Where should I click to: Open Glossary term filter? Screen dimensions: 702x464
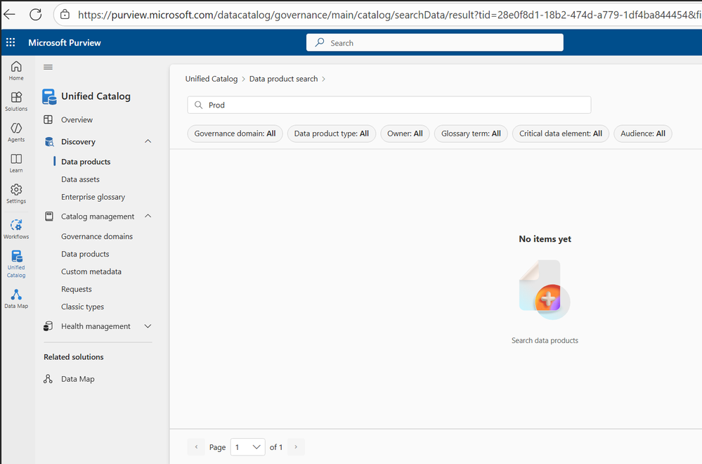[x=471, y=134]
